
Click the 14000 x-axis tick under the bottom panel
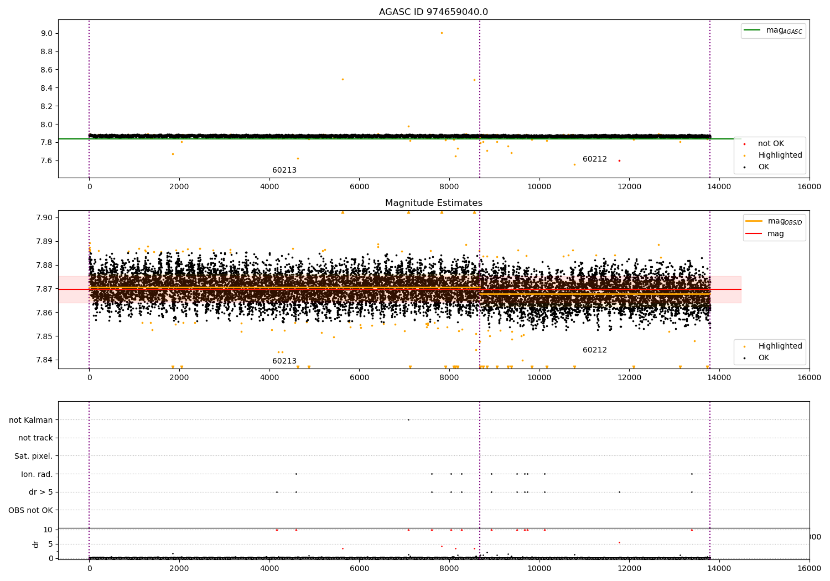(x=719, y=569)
